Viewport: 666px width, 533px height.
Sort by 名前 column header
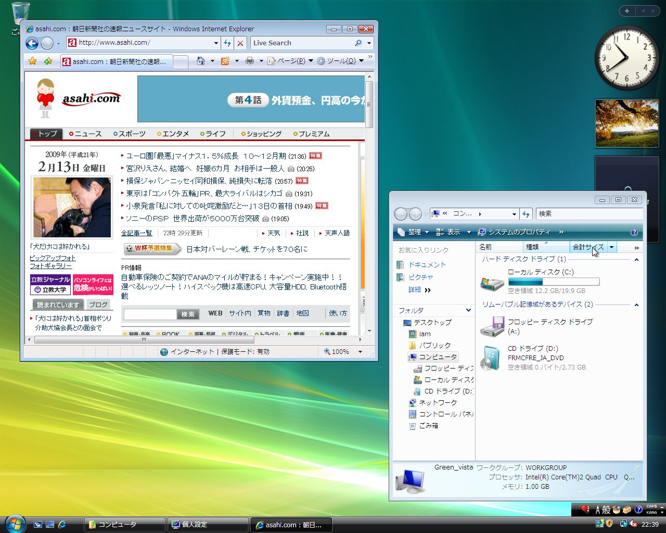coord(499,247)
